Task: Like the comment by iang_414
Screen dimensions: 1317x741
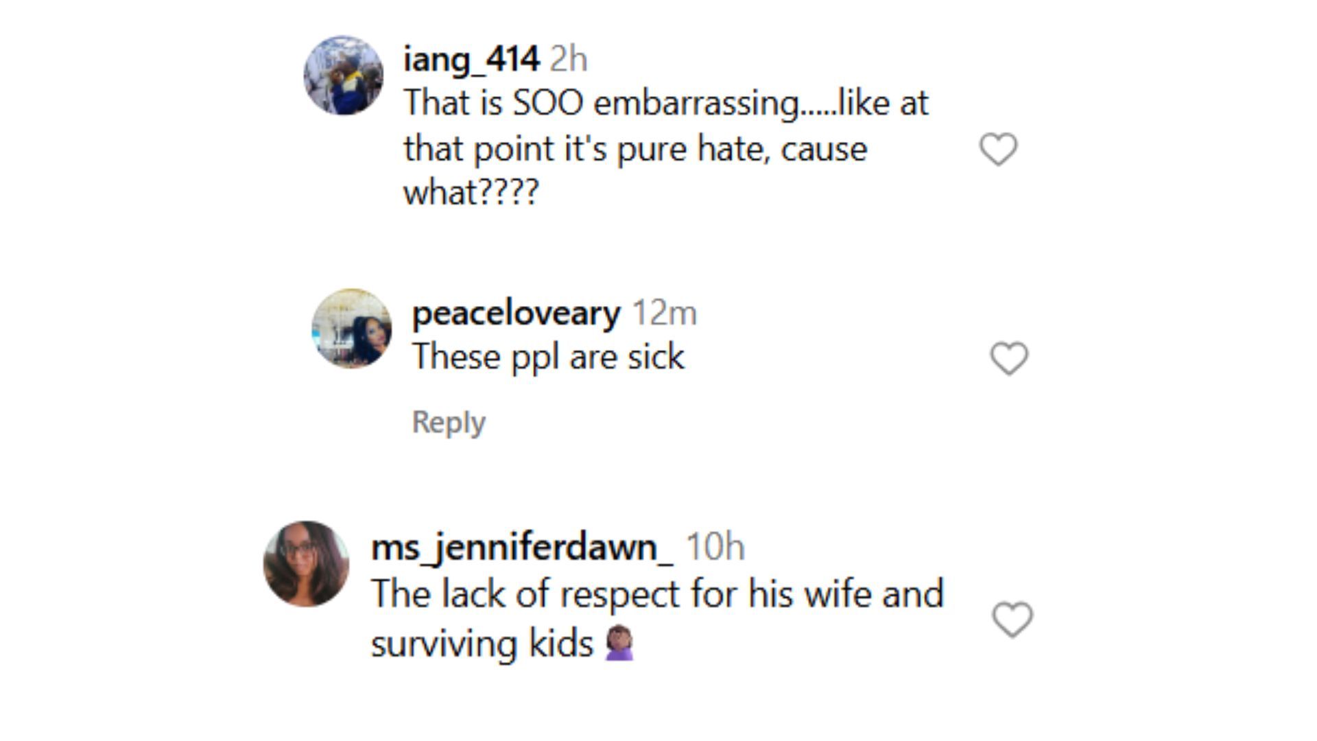Action: [998, 149]
